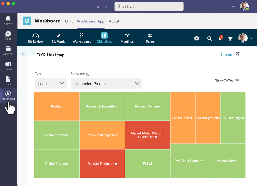Click the Filter OKRs lines icon

(x=237, y=81)
